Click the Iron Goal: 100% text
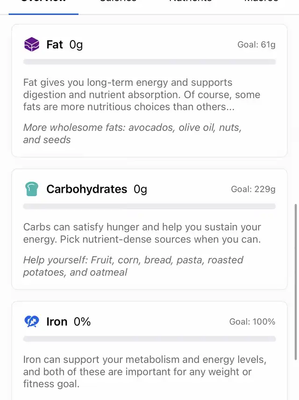Screen dimensions: 299x400 [x=252, y=322]
